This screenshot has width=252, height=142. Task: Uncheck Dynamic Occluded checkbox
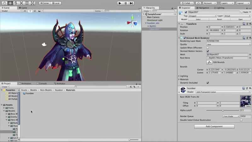coord(208,83)
